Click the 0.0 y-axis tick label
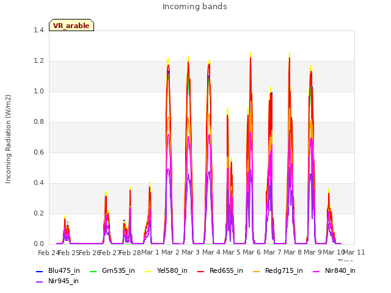The width and height of the screenshot is (391, 293). tap(38, 244)
